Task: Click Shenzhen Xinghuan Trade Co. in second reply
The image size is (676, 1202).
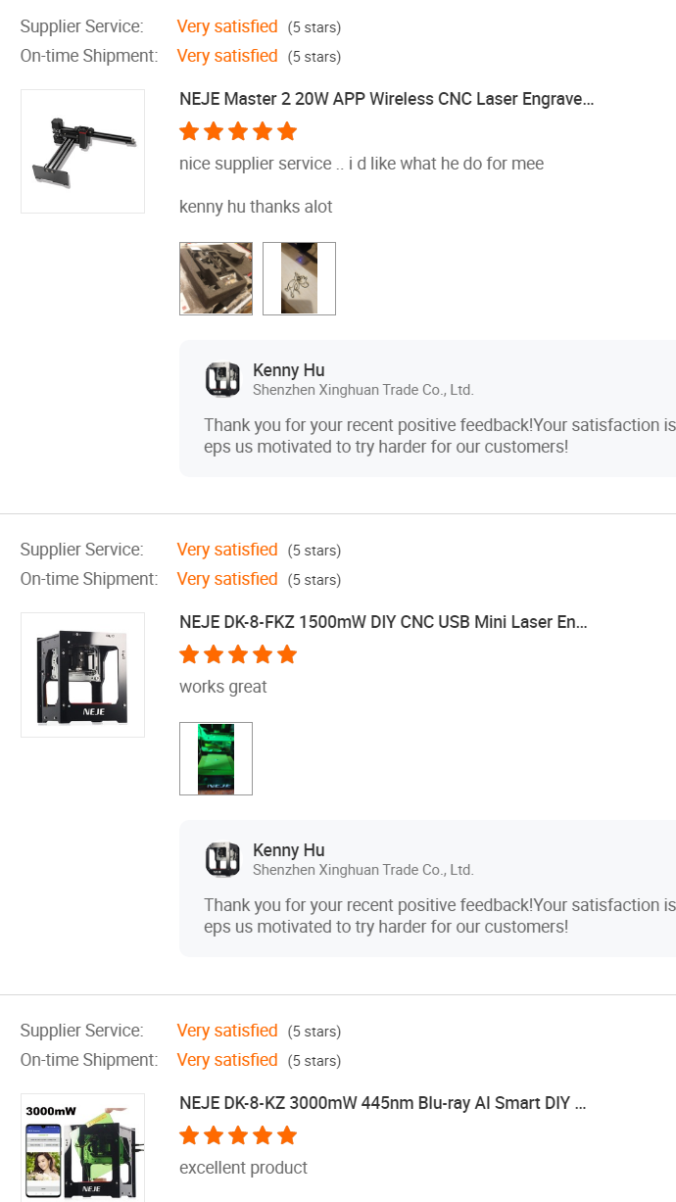Action: point(362,870)
